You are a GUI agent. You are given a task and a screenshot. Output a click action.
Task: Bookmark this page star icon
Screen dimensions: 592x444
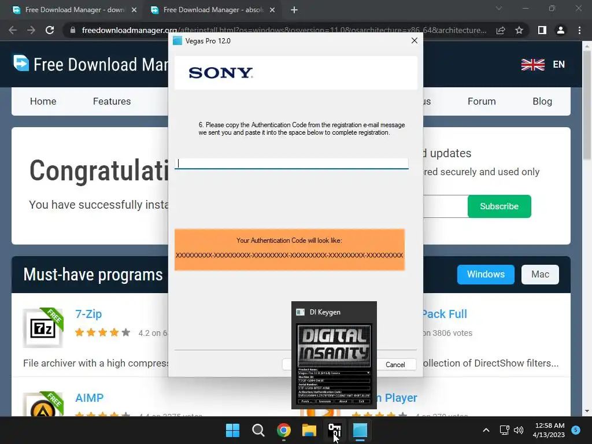tap(519, 30)
